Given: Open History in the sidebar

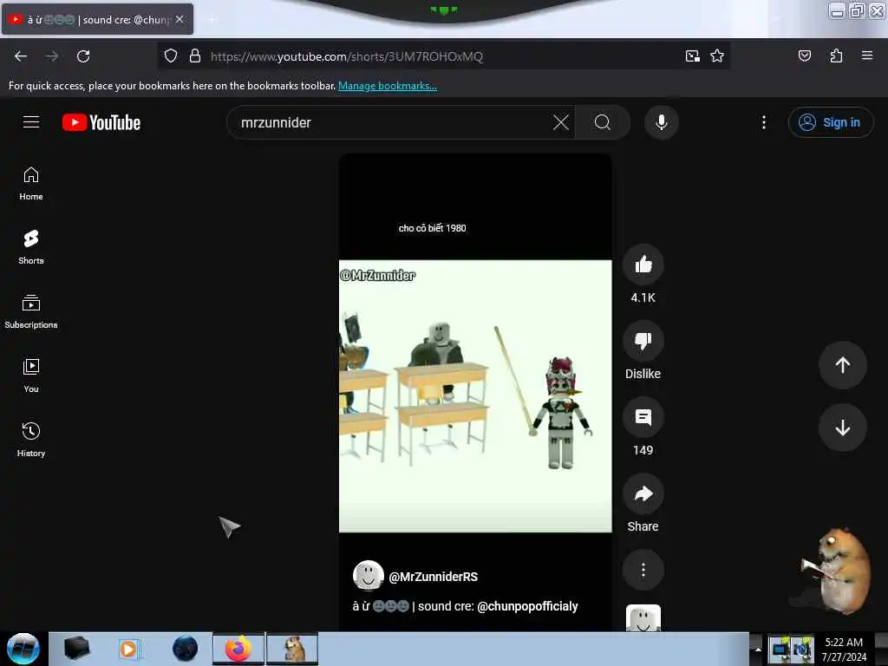Looking at the screenshot, I should (31, 440).
